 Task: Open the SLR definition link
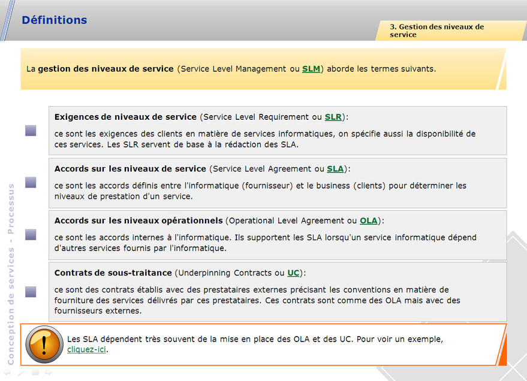tap(333, 117)
